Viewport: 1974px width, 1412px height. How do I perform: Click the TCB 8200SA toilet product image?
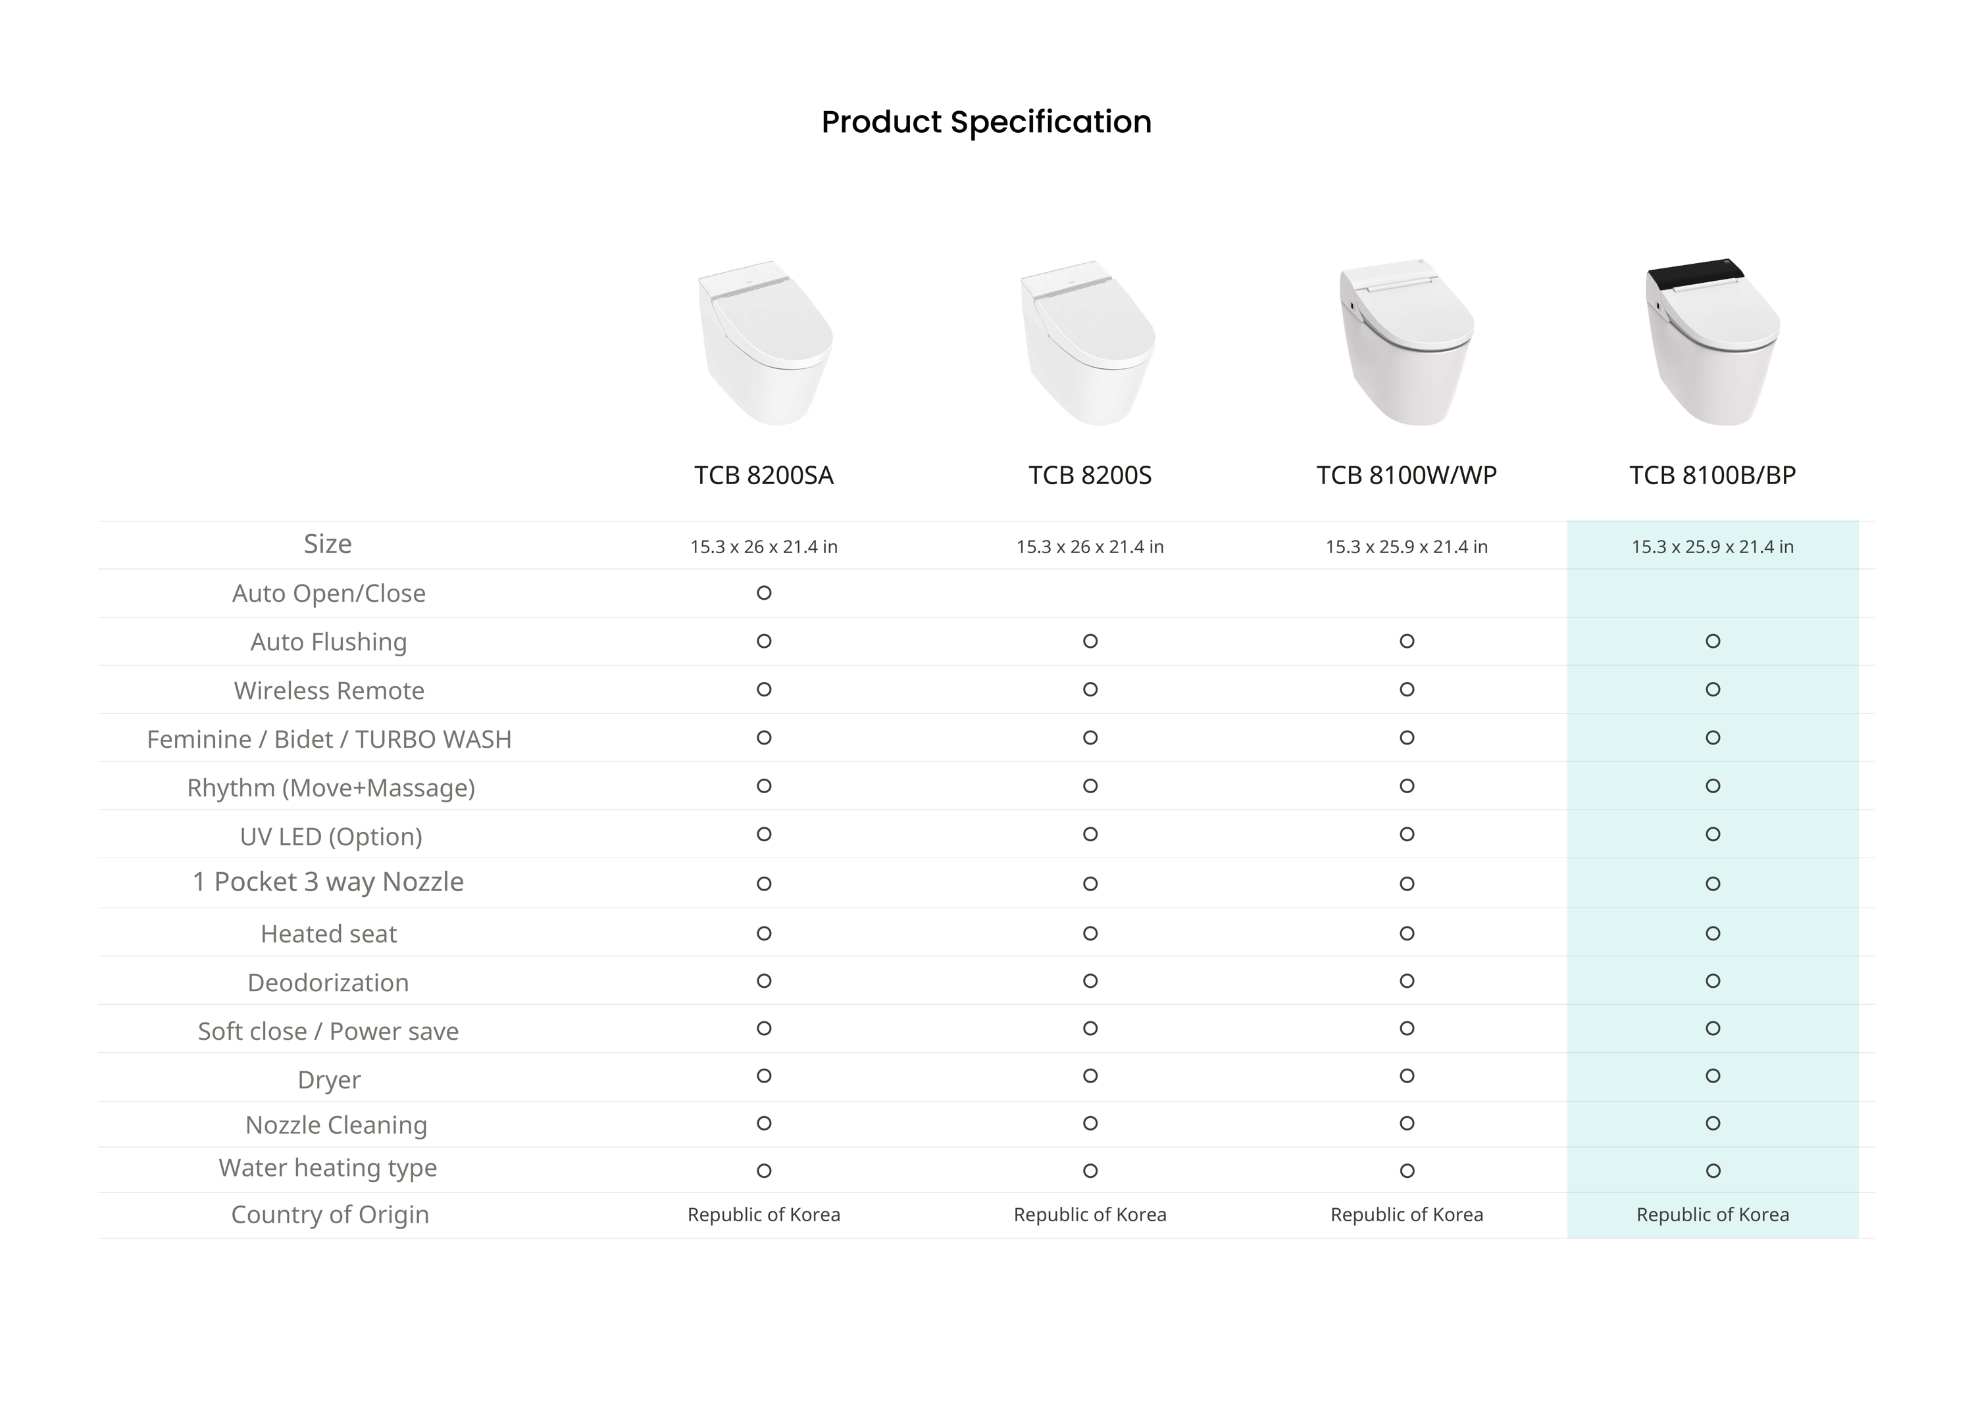(x=765, y=343)
